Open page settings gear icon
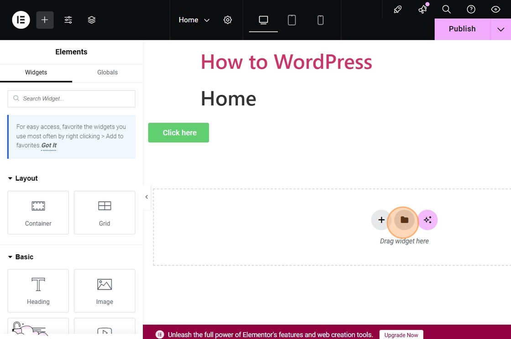Image resolution: width=511 pixels, height=339 pixels. click(228, 20)
